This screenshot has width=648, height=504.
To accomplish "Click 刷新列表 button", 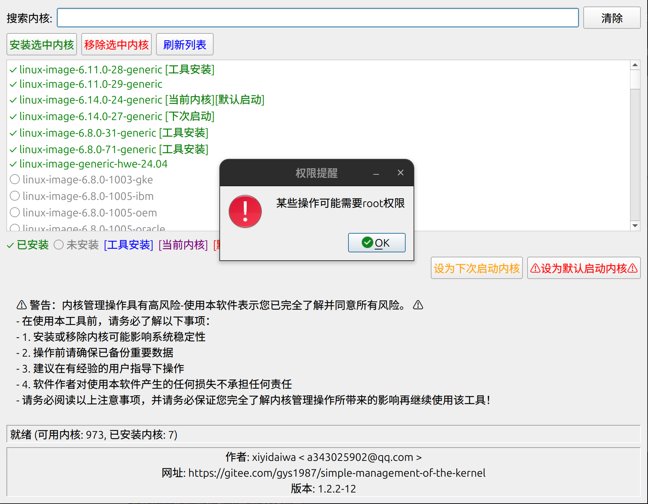I will click(185, 45).
